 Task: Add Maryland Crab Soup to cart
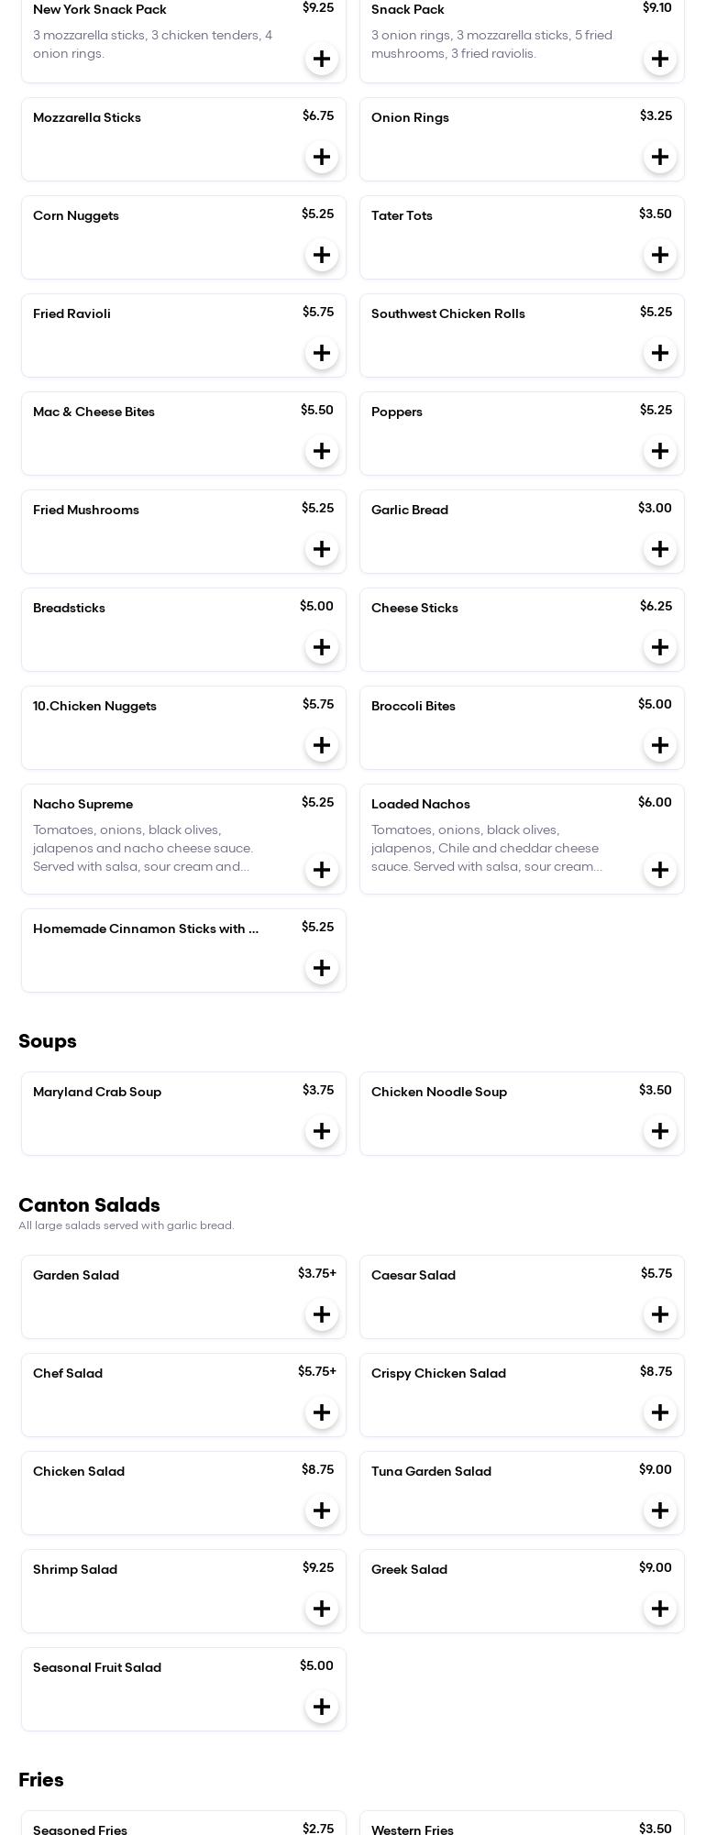pyautogui.click(x=321, y=1131)
